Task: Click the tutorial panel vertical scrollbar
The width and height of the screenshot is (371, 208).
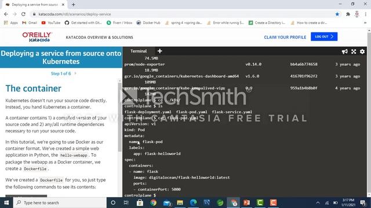Action: (x=120, y=117)
